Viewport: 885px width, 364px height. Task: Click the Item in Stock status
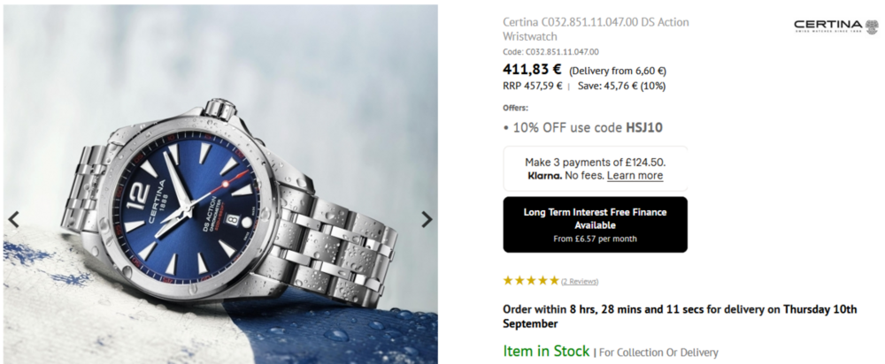(546, 351)
